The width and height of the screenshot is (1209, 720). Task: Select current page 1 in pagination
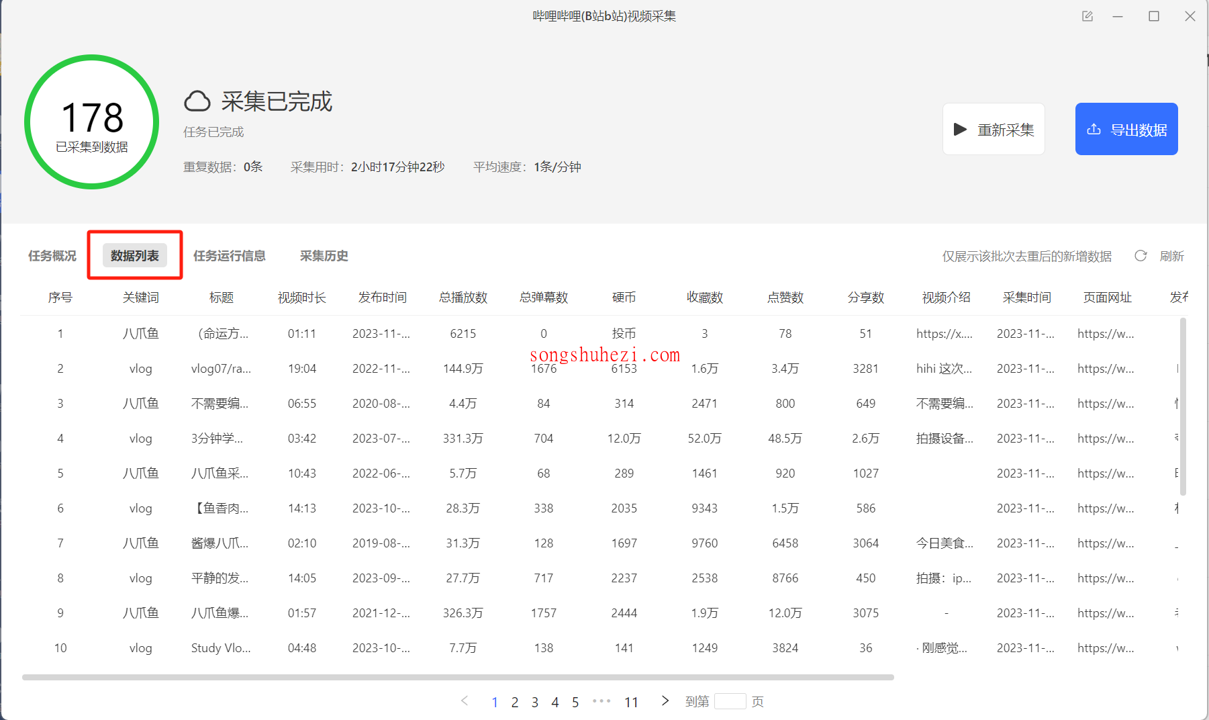495,702
